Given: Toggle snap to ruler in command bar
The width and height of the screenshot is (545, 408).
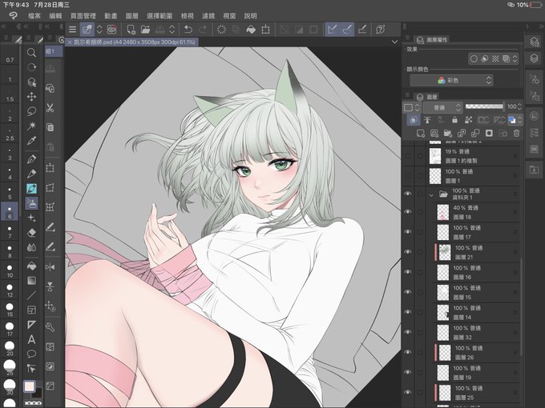Looking at the screenshot, I should (333, 30).
